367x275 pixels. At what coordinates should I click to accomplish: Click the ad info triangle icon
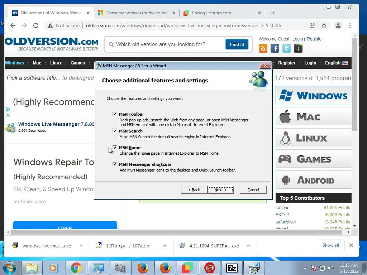(8, 109)
